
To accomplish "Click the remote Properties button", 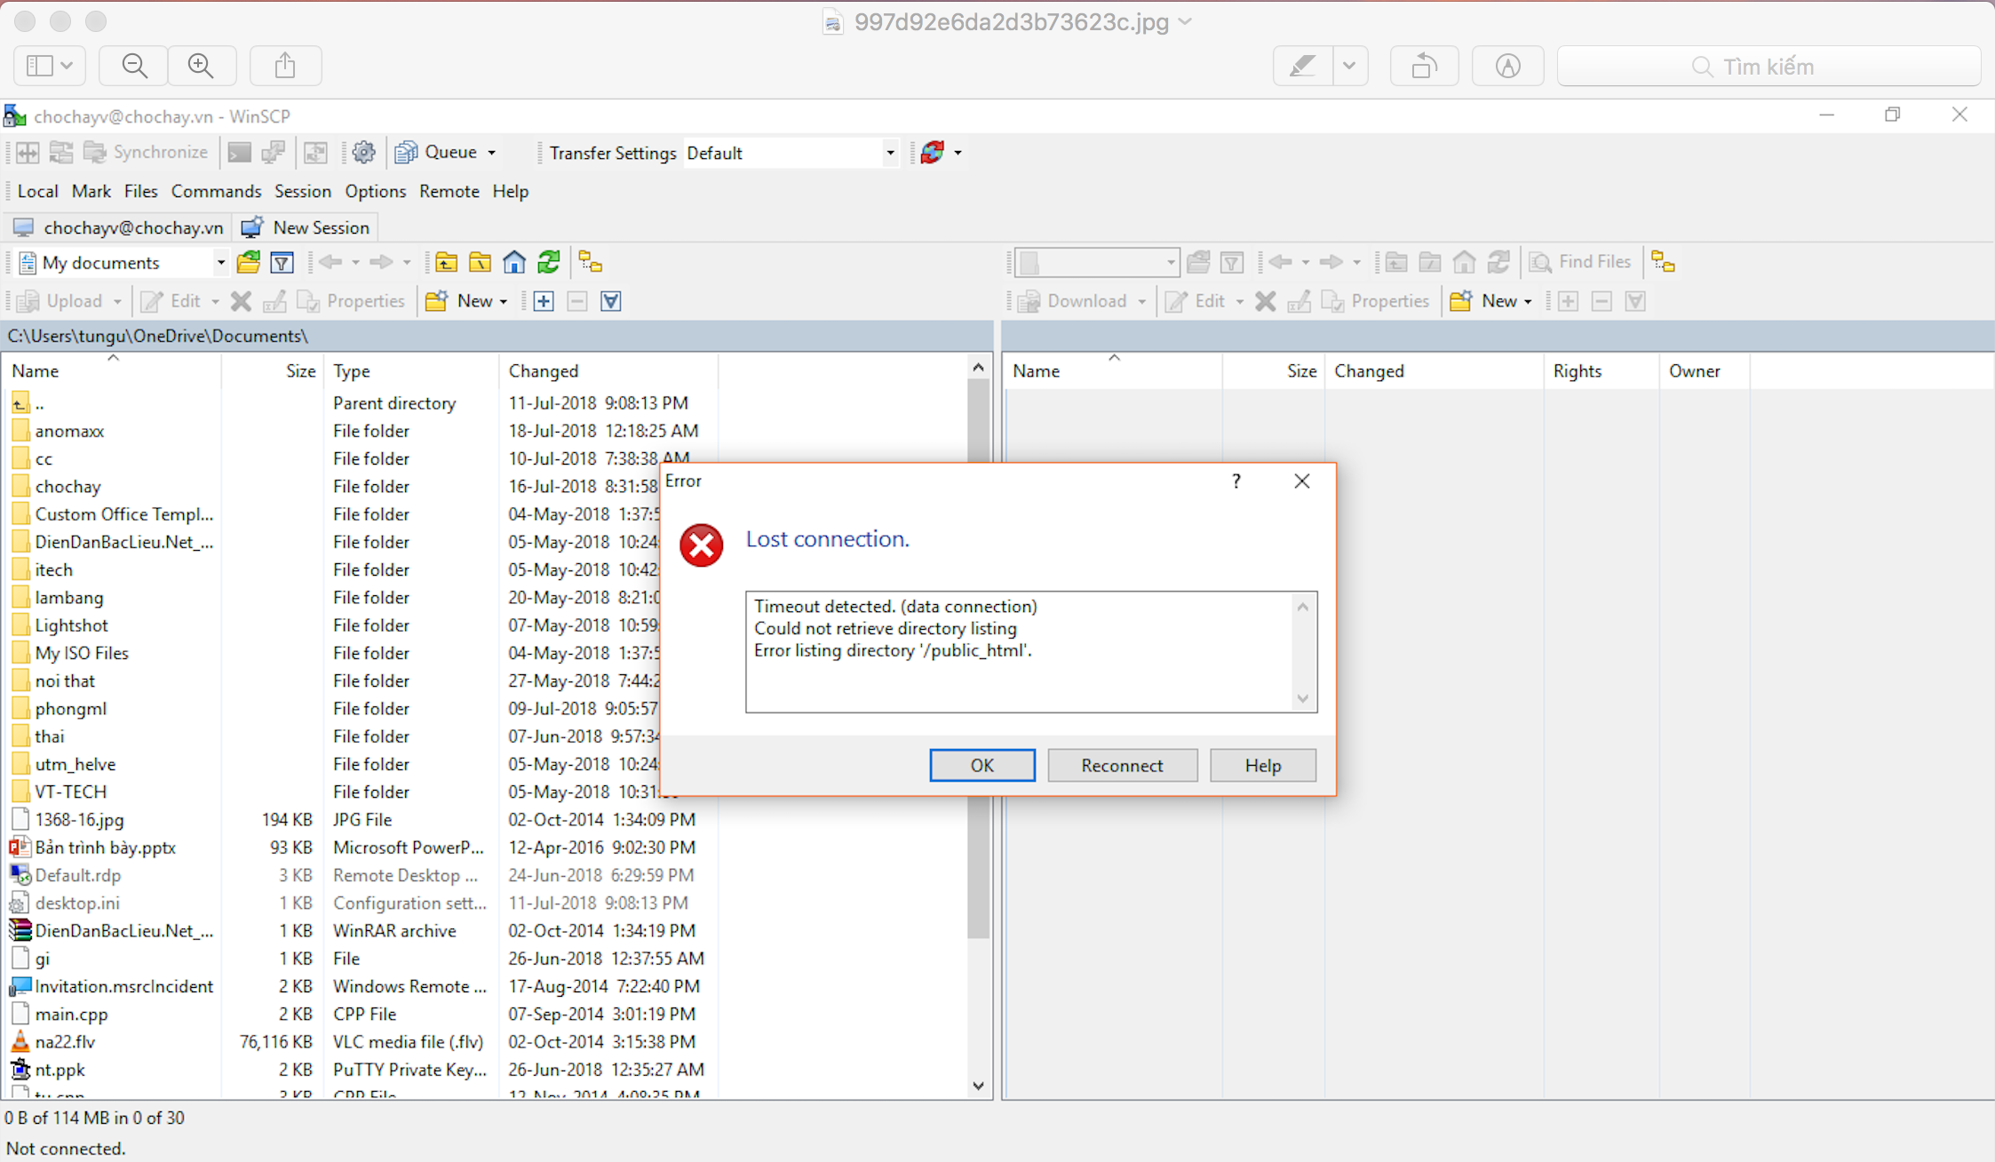I will click(1376, 301).
